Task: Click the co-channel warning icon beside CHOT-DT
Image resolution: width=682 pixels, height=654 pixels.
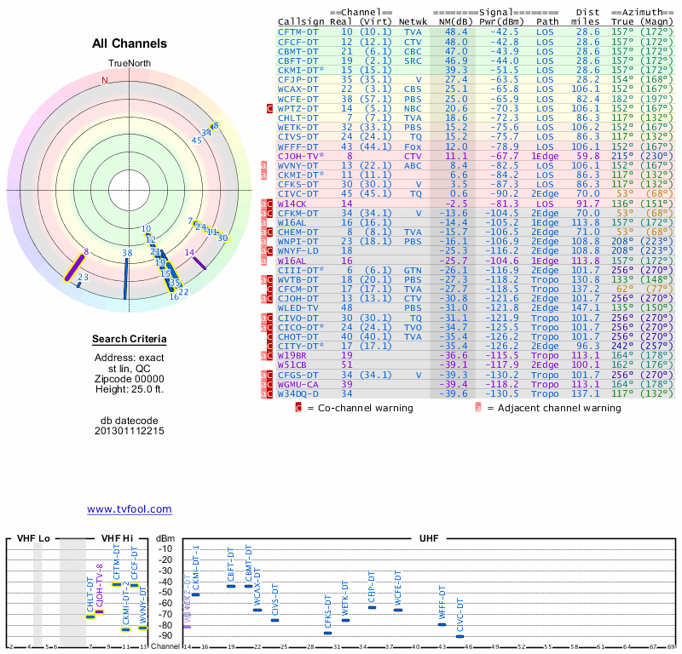Action: click(270, 336)
